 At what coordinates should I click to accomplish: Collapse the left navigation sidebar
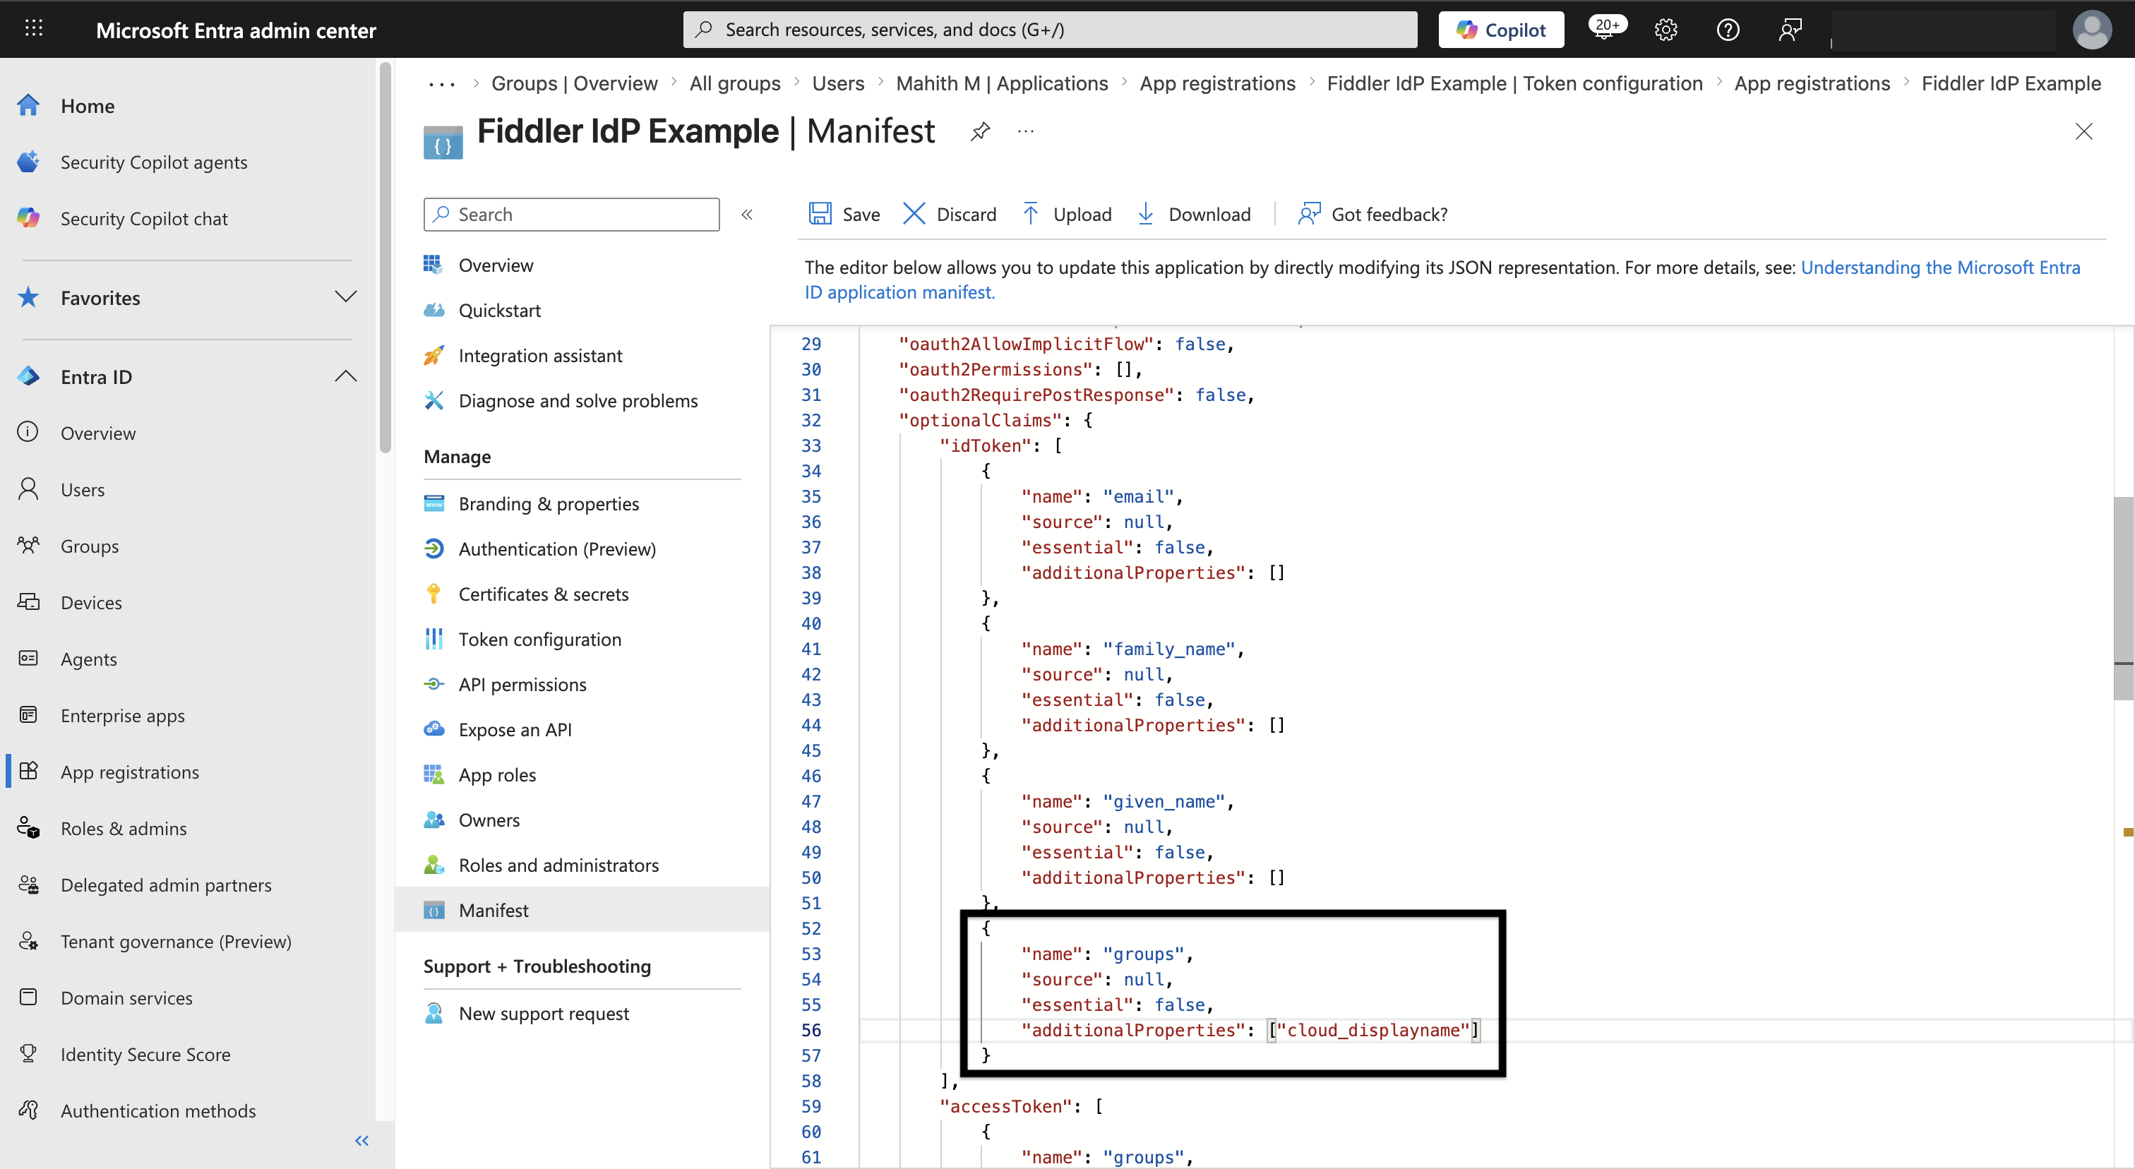point(361,1141)
